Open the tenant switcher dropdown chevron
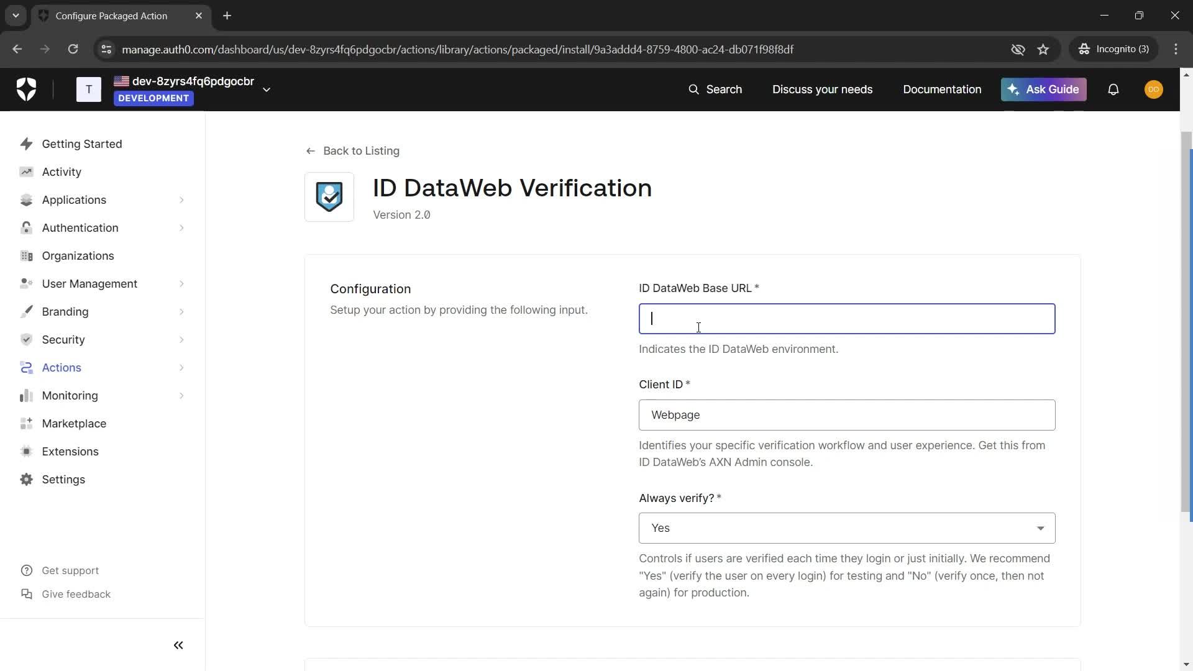The height and width of the screenshot is (671, 1193). [x=267, y=89]
